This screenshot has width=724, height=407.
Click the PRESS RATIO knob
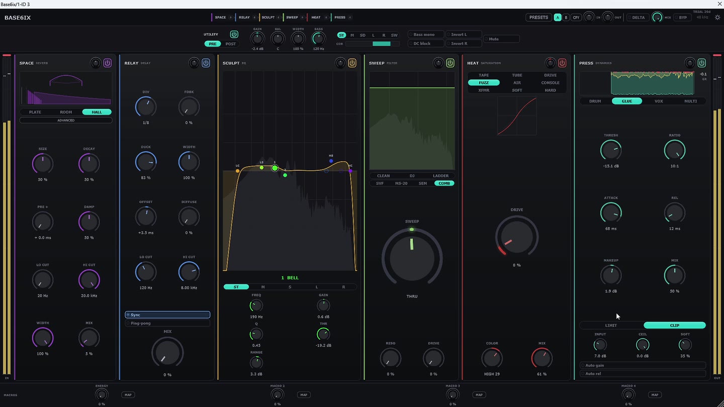pyautogui.click(x=675, y=150)
